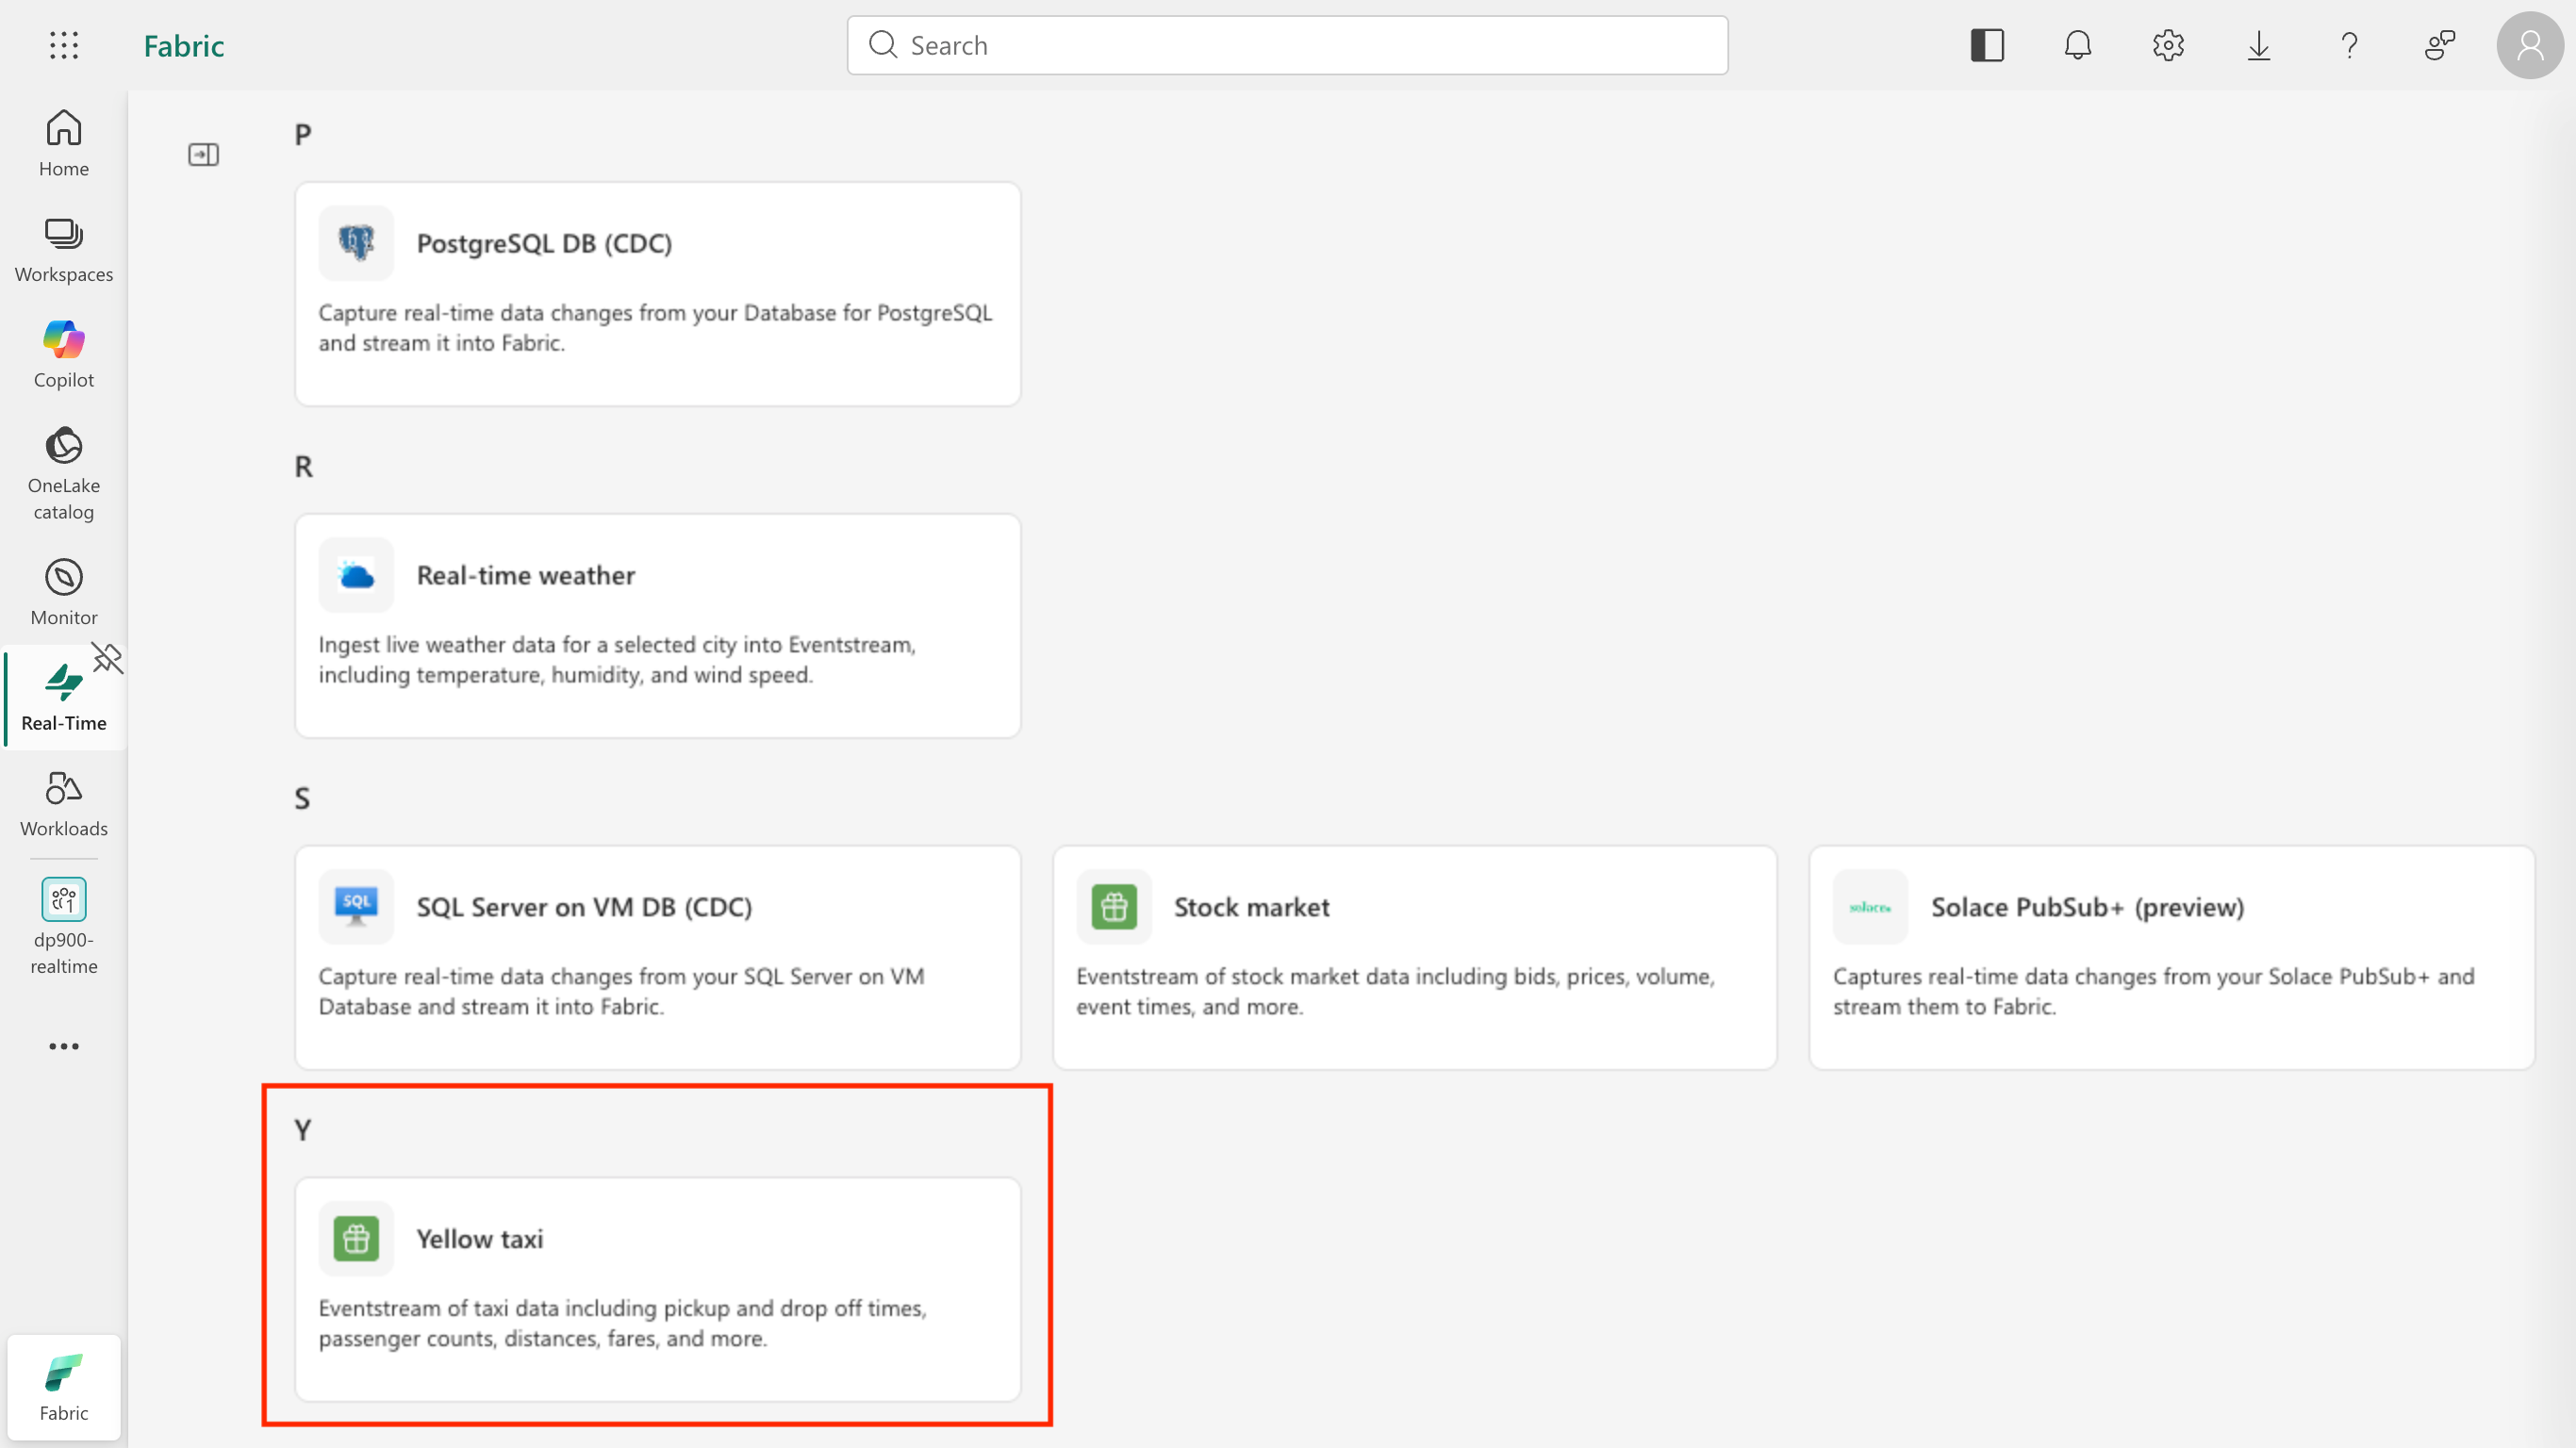The height and width of the screenshot is (1448, 2576).
Task: Click the Real-time weather cloud icon
Action: click(356, 575)
